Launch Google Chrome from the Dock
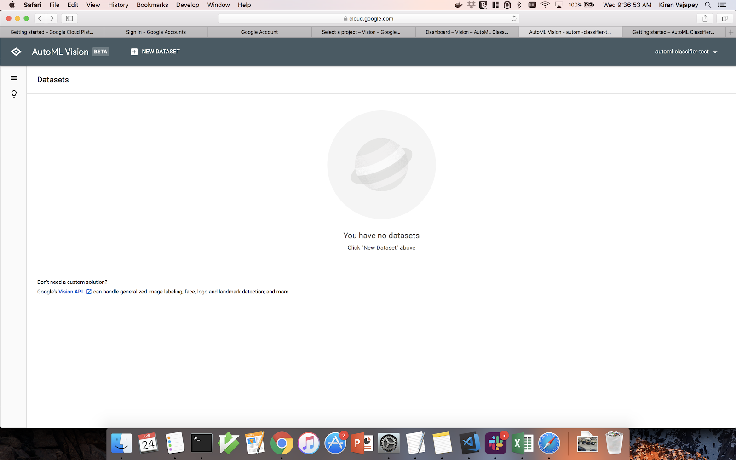The height and width of the screenshot is (460, 736). click(x=282, y=443)
